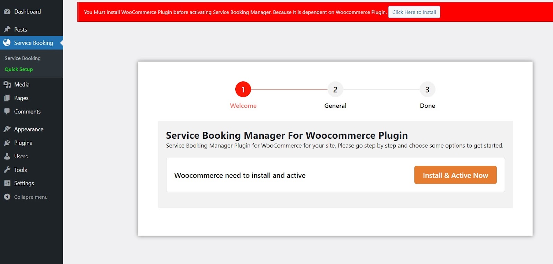Open the Users menu label
The image size is (553, 264).
[x=21, y=156]
